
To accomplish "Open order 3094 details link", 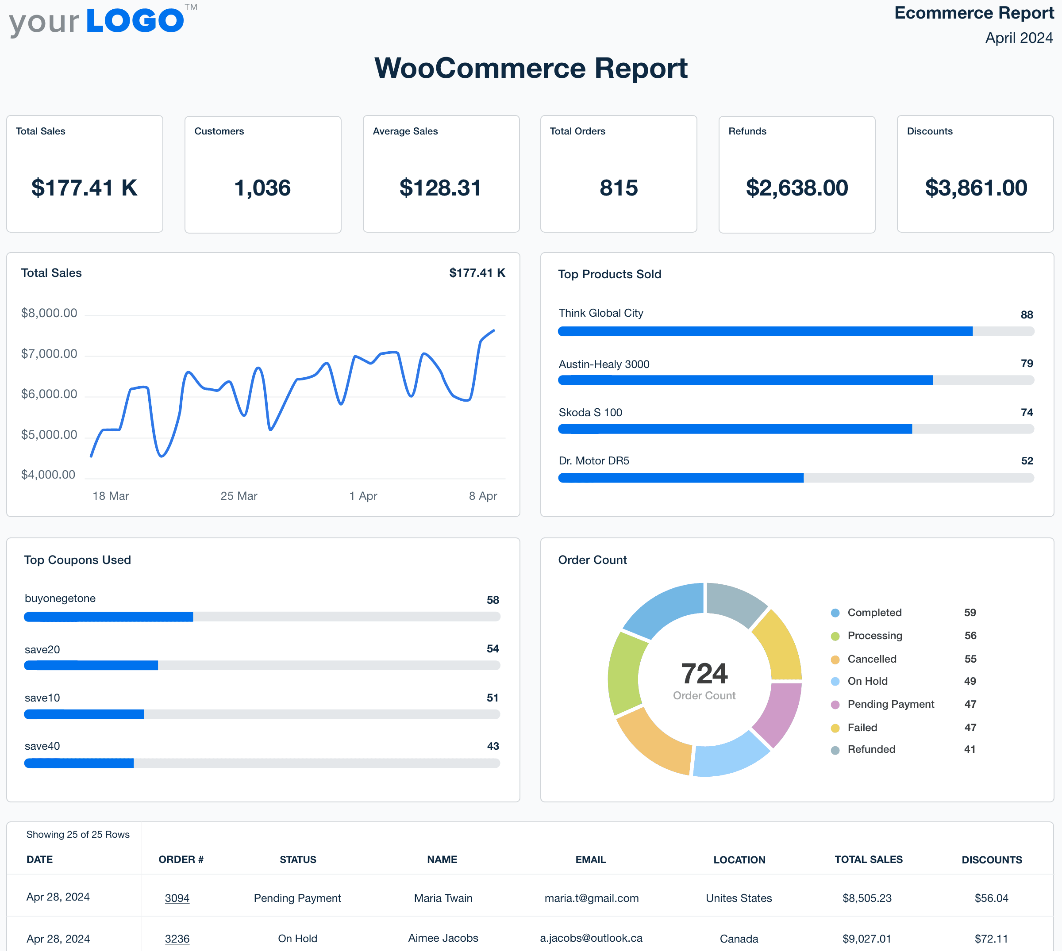I will (x=177, y=898).
